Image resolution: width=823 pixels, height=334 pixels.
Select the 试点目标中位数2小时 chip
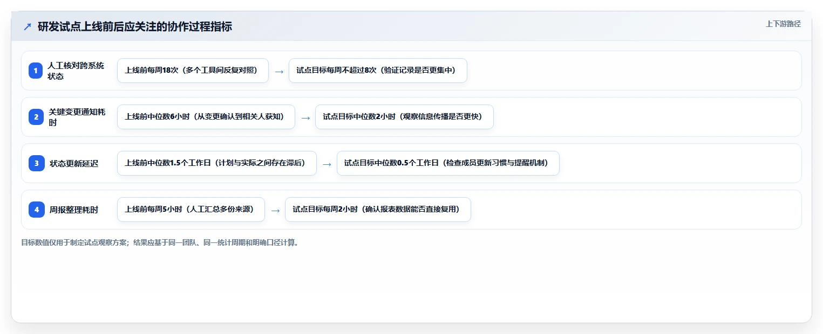tap(404, 117)
